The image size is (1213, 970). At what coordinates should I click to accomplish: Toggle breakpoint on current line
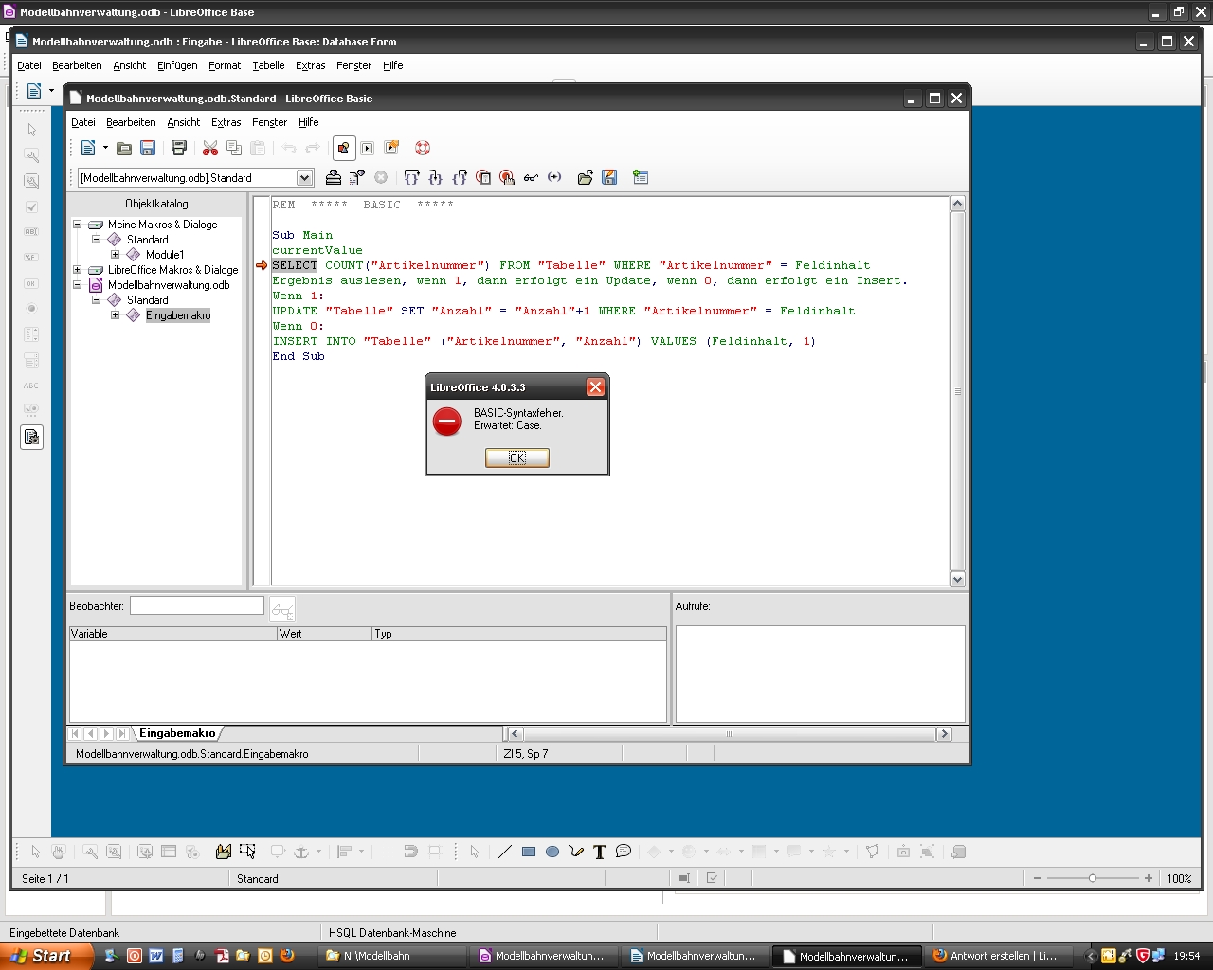pos(483,177)
